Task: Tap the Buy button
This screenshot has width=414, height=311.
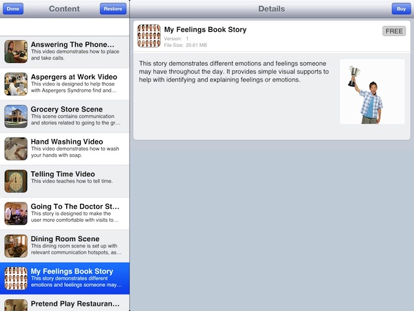Action: point(400,9)
